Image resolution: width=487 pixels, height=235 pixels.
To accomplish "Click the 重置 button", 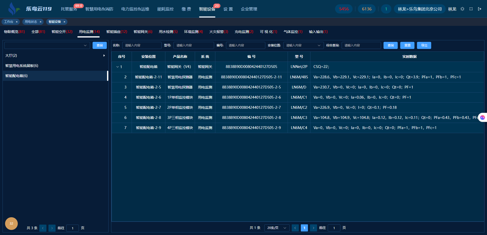I will [x=407, y=45].
